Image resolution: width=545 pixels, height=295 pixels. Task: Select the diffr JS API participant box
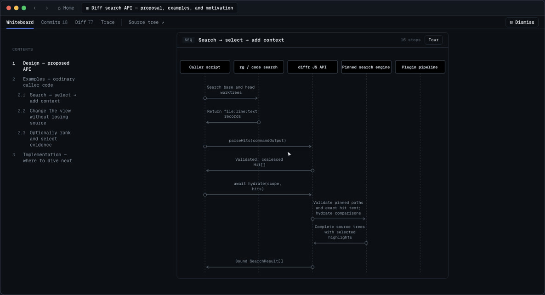click(312, 67)
